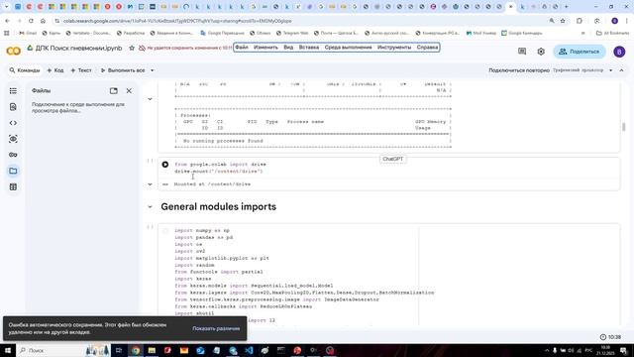Add a code cell with + Код
The height and width of the screenshot is (357, 634).
coord(55,70)
